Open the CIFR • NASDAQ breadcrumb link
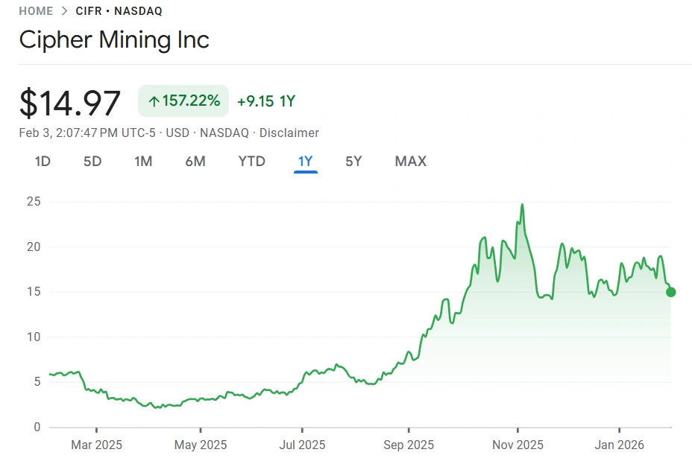The width and height of the screenshot is (692, 461). click(x=119, y=11)
